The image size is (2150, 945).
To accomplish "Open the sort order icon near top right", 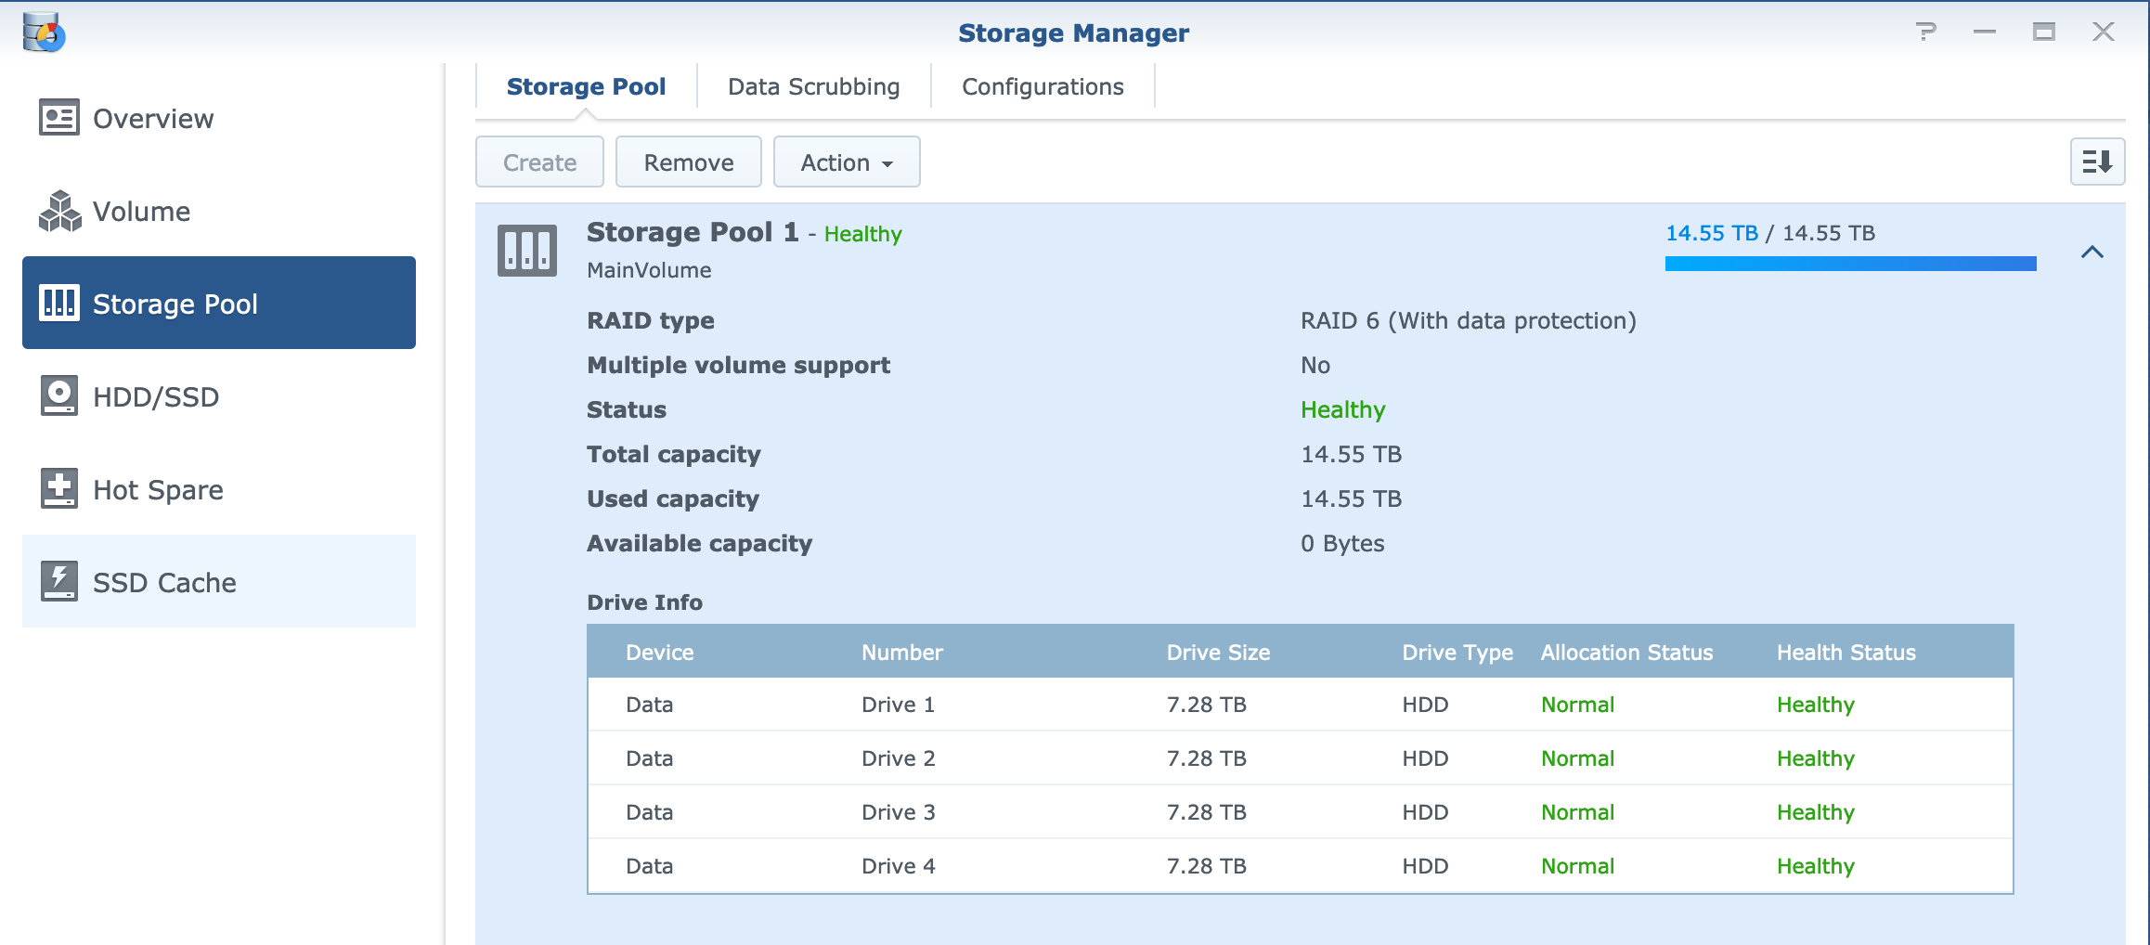I will [x=2097, y=161].
